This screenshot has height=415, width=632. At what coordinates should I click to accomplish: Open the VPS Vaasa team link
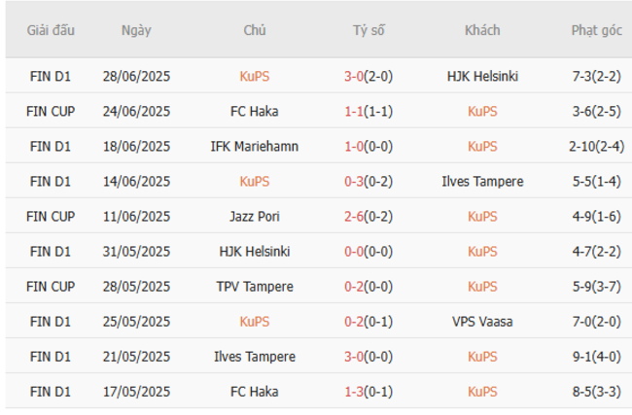pyautogui.click(x=482, y=322)
